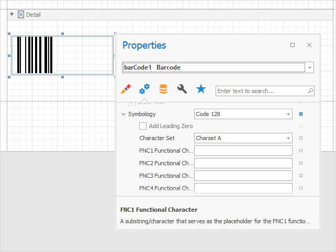Image resolution: width=336 pixels, height=252 pixels.
Task: Open the barCode1 component selector dropdown
Action: pyautogui.click(x=310, y=67)
